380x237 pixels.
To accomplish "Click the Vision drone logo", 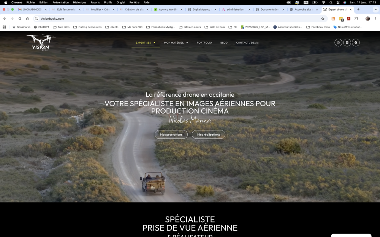I will click(41, 42).
